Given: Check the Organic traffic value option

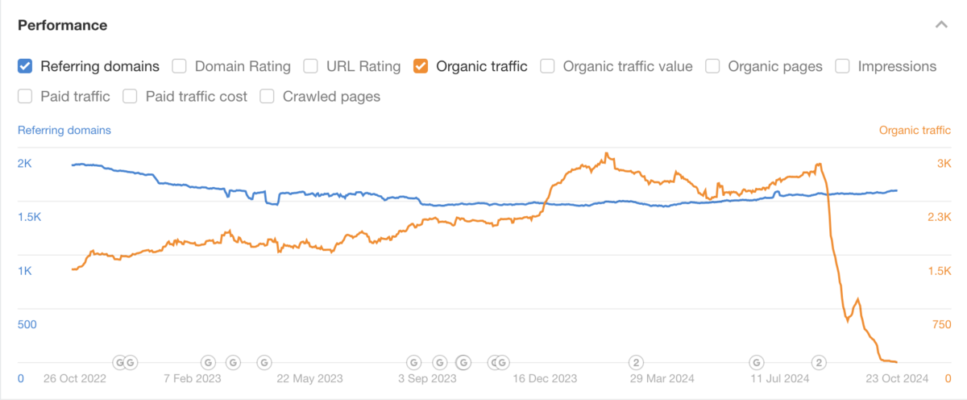Looking at the screenshot, I should (548, 66).
